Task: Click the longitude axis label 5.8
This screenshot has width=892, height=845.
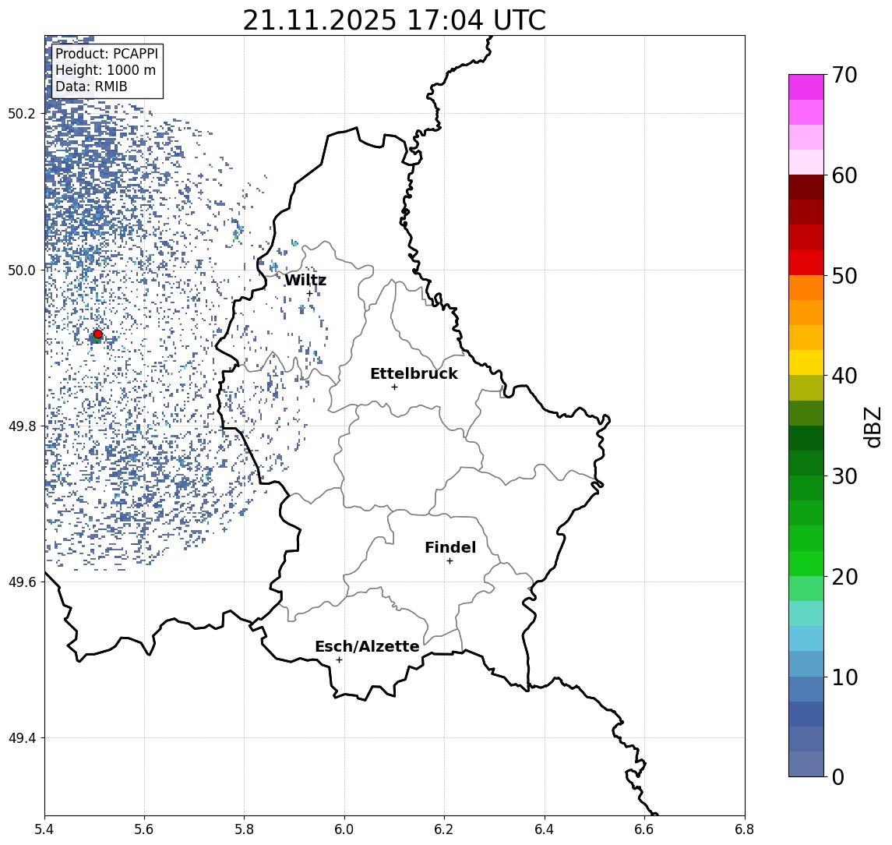Action: point(245,829)
